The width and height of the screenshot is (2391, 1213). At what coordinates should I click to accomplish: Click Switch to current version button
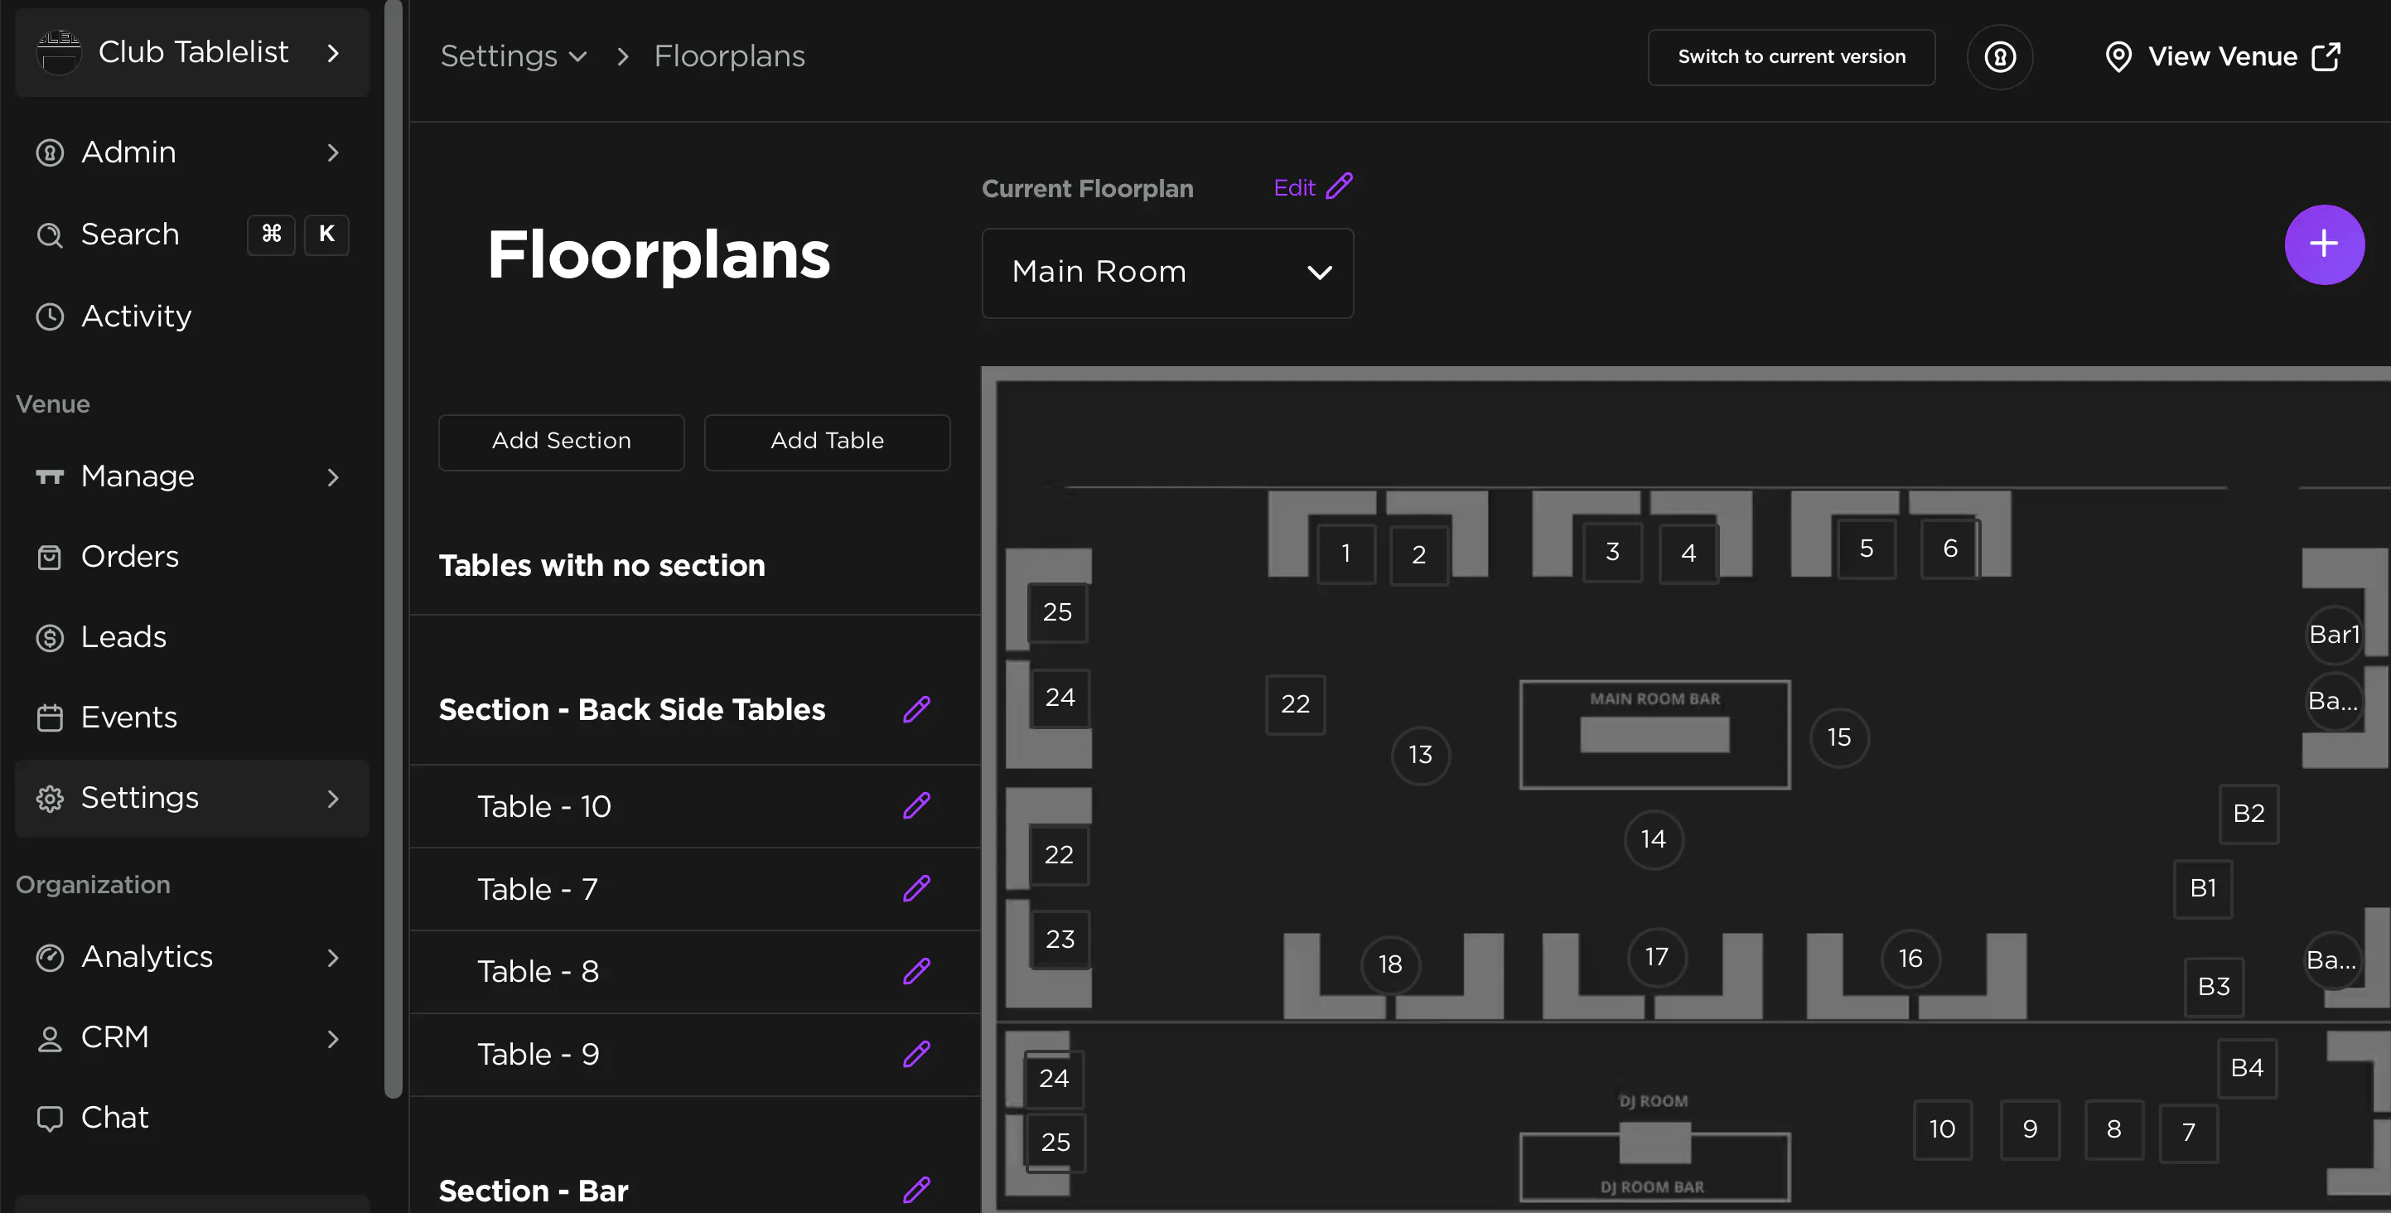[x=1790, y=56]
